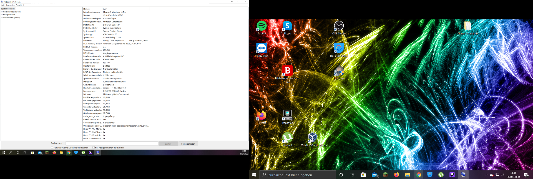
Task: Open File Explorer on the search-box taskbar
Action: [408, 175]
